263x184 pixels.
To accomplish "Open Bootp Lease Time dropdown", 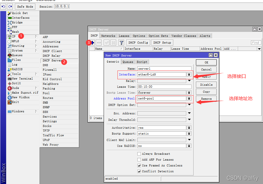I will tap(189, 93).
